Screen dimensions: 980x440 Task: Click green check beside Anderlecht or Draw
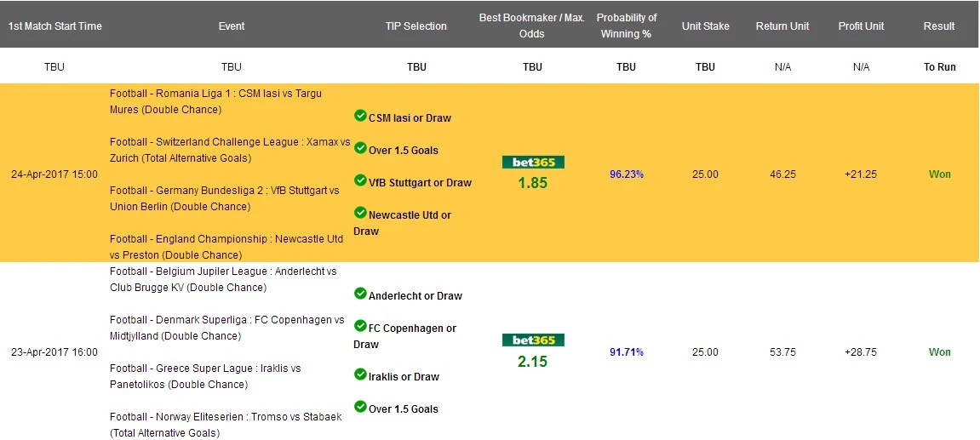[x=360, y=294]
